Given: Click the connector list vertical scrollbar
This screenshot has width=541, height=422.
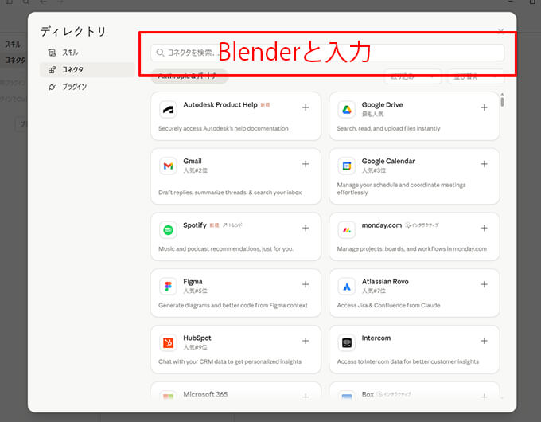Looking at the screenshot, I should click(501, 102).
